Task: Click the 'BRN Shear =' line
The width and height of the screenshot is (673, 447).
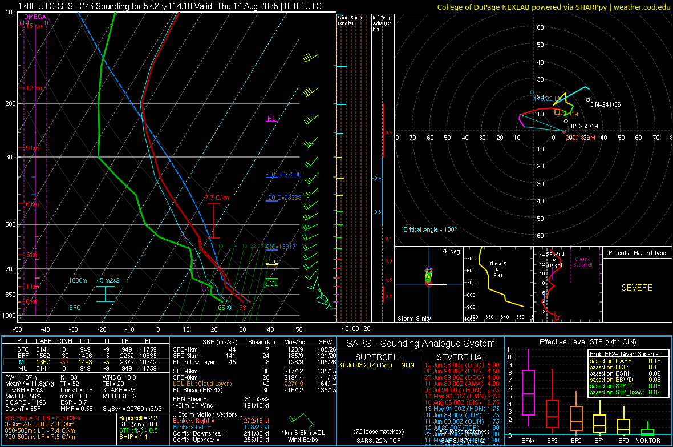Action: pos(221,399)
